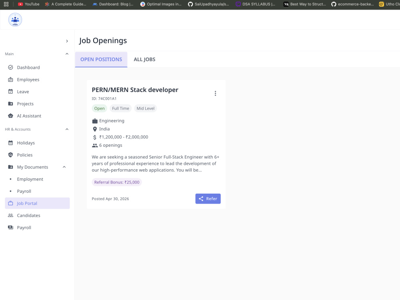
Task: Click the Job Portal briefcase icon
Action: click(x=10, y=203)
